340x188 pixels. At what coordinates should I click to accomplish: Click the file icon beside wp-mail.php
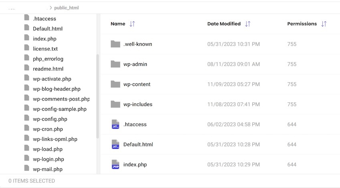point(27,168)
